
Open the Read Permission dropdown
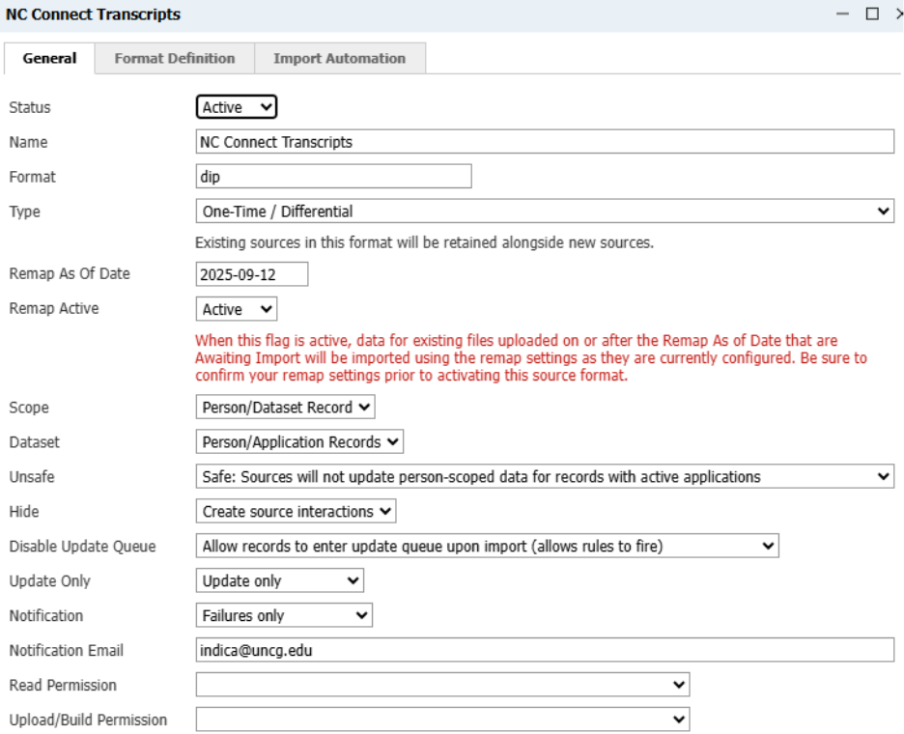coord(442,685)
